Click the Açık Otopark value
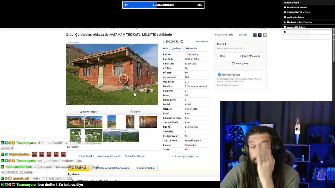Image resolution: width=335 pixels, height=188 pixels. click(x=192, y=109)
